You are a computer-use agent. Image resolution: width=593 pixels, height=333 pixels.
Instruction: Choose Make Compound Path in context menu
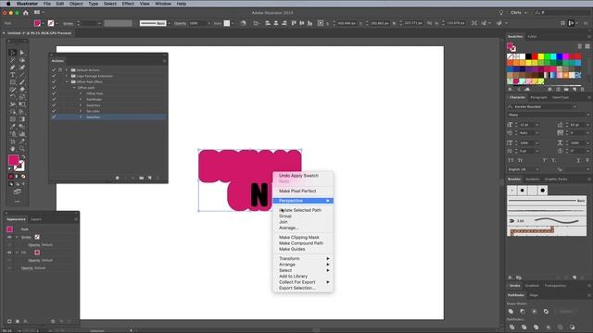point(301,243)
